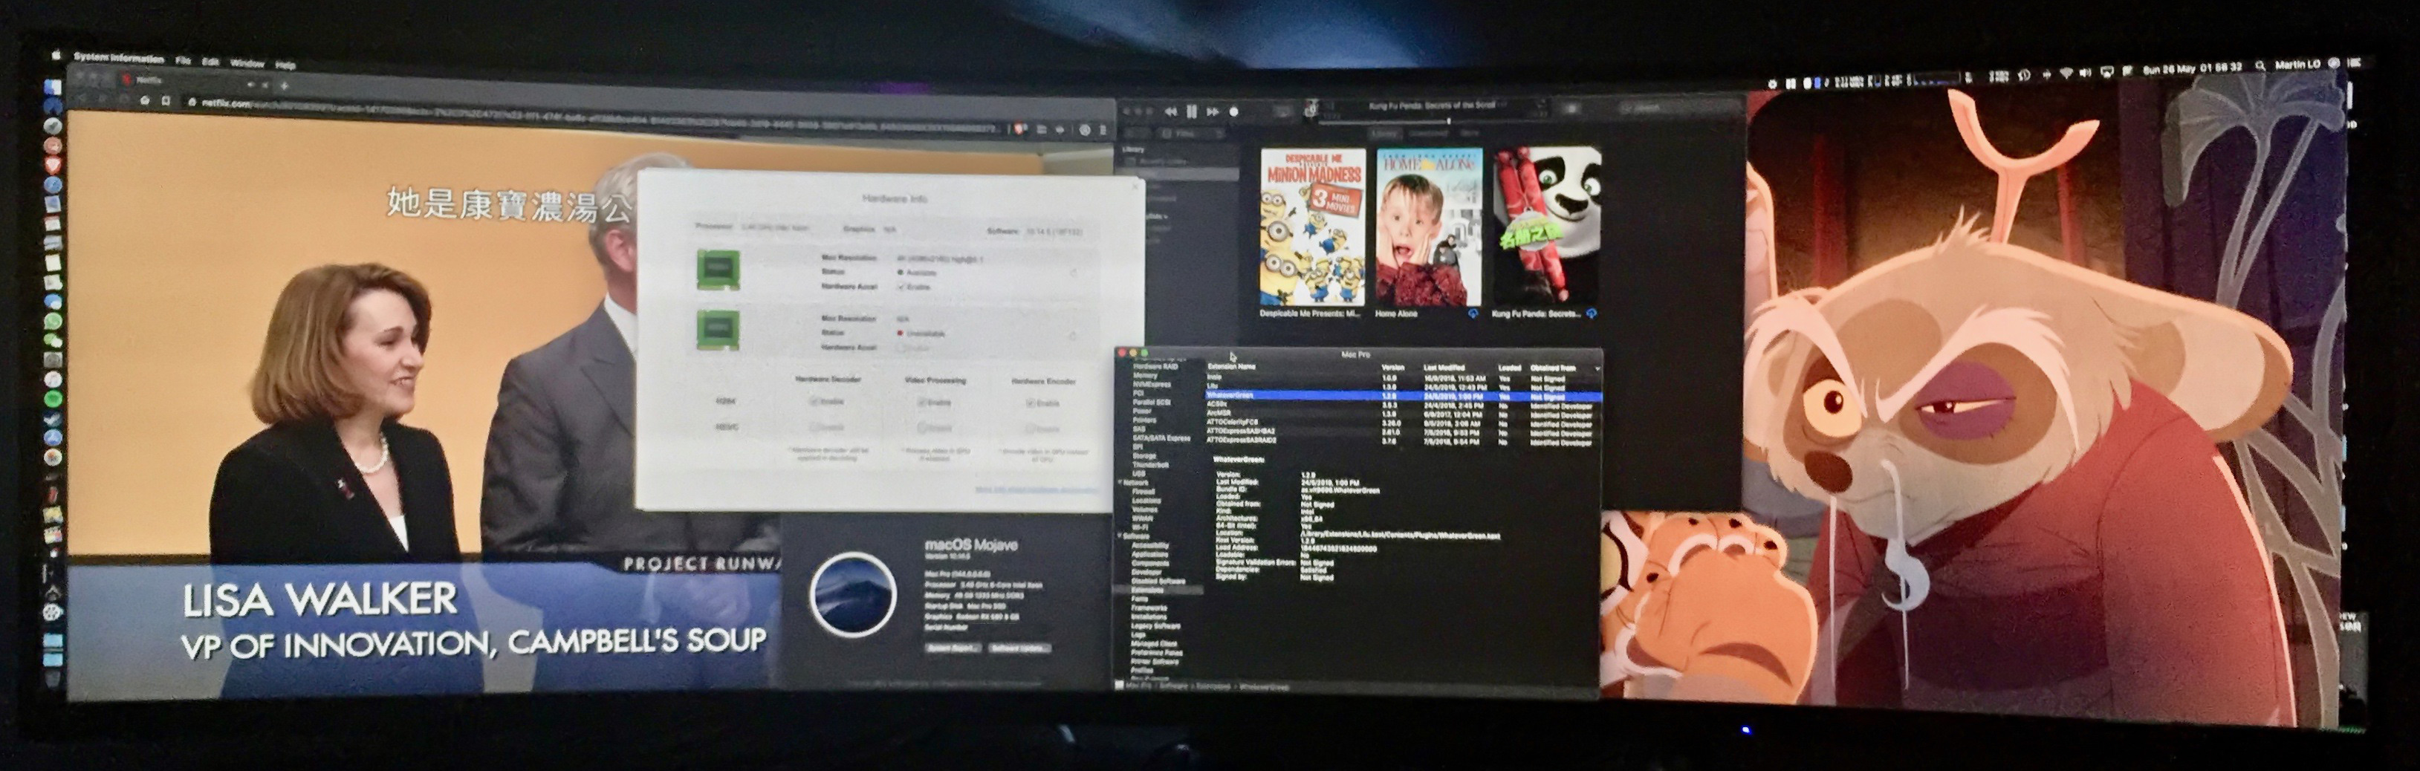Screen dimensions: 2420x771
Task: Open the Home Alone movie poster
Action: [1429, 227]
